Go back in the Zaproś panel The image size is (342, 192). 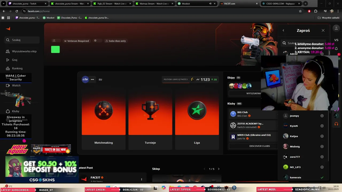(x=283, y=30)
